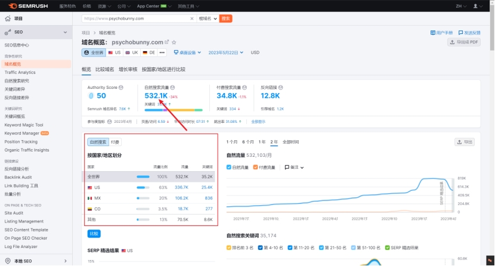The image size is (495, 266).
Task: Expand the 公司 top menu
Action: (x=124, y=6)
